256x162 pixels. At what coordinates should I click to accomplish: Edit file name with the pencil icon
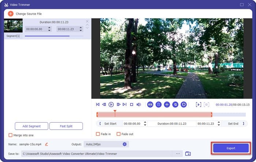[46, 144]
